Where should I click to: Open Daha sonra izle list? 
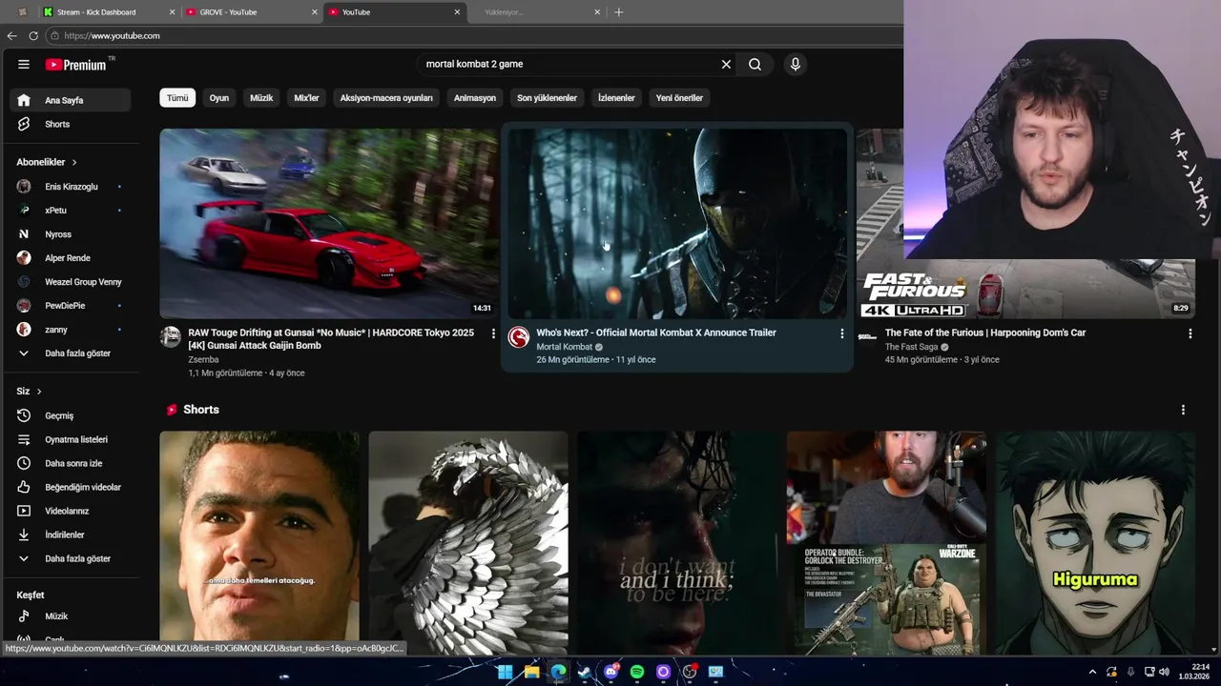(x=71, y=463)
